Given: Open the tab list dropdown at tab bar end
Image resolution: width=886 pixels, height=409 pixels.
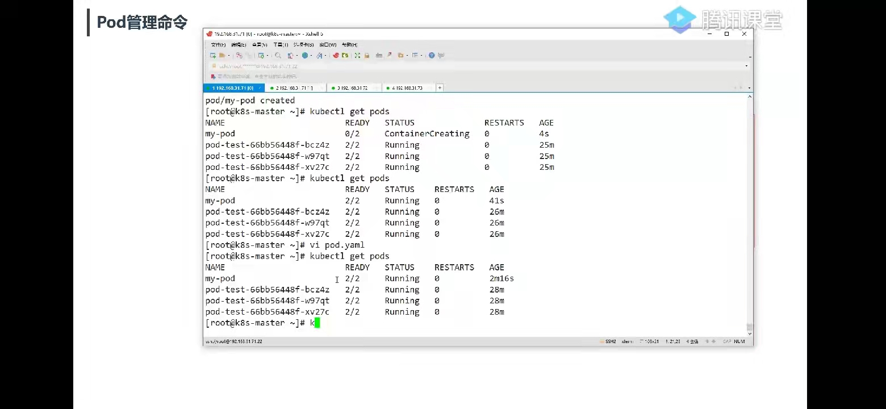Looking at the screenshot, I should (x=749, y=88).
